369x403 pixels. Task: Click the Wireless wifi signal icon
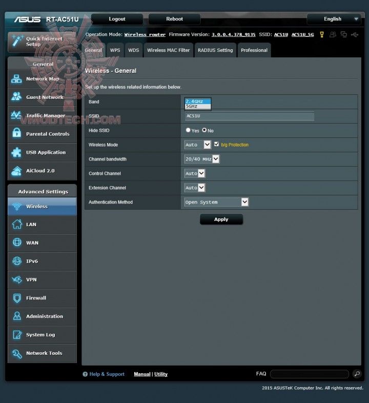(x=17, y=207)
